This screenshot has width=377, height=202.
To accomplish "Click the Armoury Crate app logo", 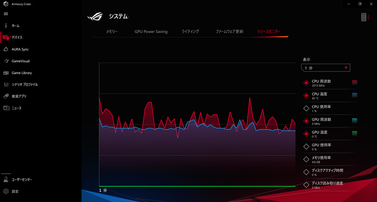I will [6, 4].
